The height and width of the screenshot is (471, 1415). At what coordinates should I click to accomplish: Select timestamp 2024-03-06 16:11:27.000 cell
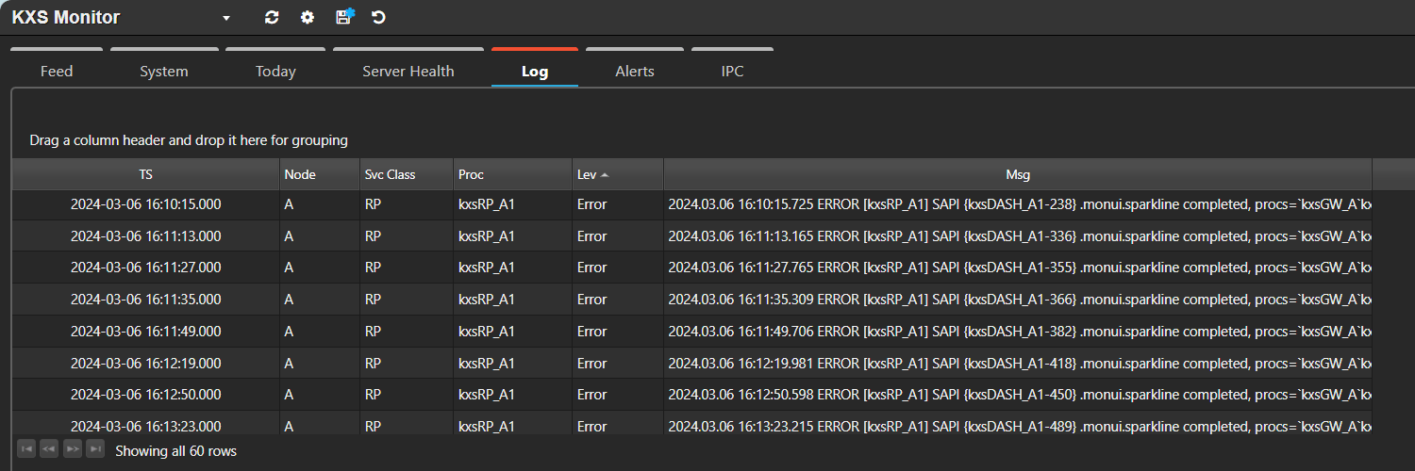tap(145, 268)
